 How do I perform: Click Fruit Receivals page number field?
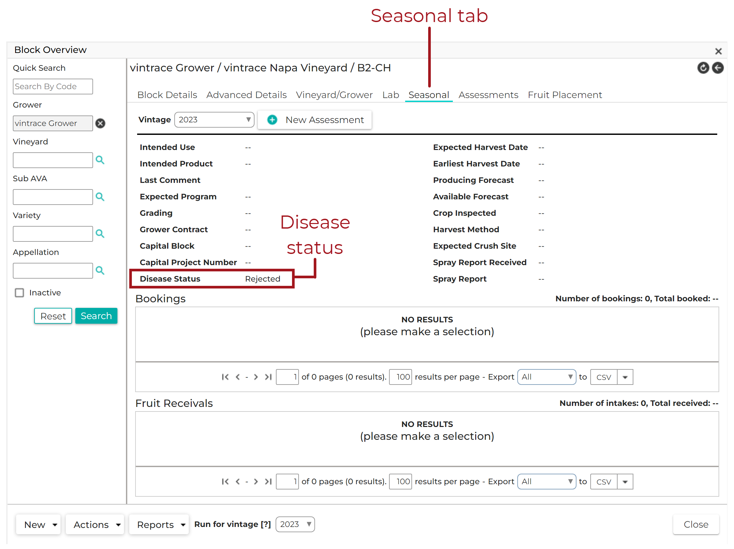pyautogui.click(x=287, y=482)
